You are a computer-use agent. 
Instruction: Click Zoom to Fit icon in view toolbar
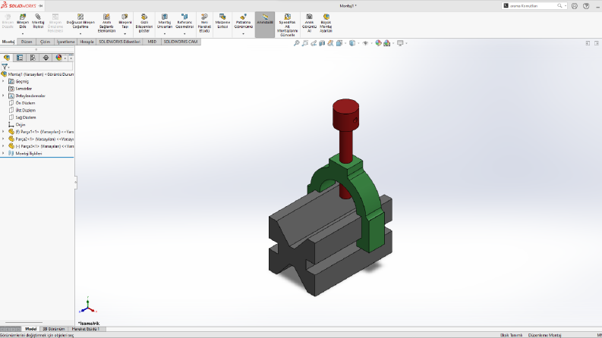296,43
